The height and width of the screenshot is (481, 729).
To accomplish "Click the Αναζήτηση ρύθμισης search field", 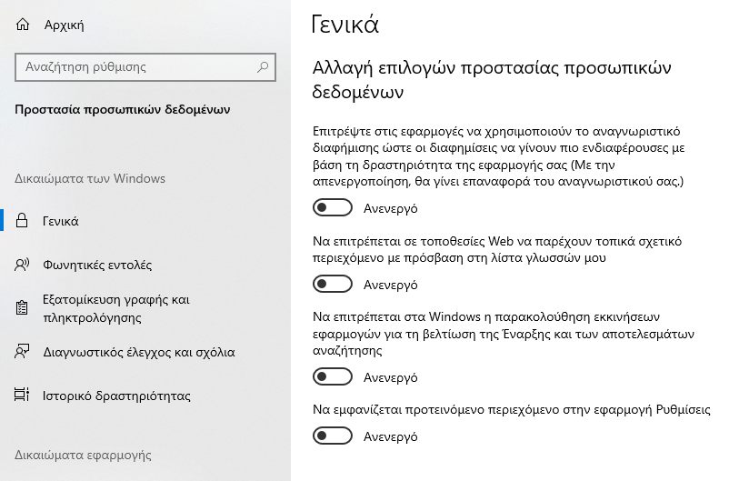I will click(x=145, y=67).
